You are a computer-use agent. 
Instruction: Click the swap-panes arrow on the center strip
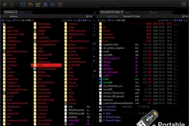point(94,13)
